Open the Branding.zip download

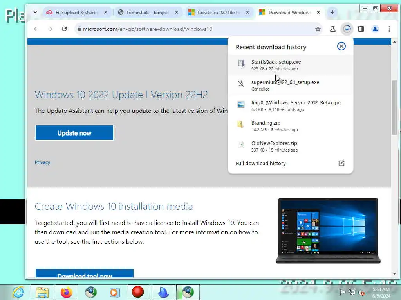[291, 126]
